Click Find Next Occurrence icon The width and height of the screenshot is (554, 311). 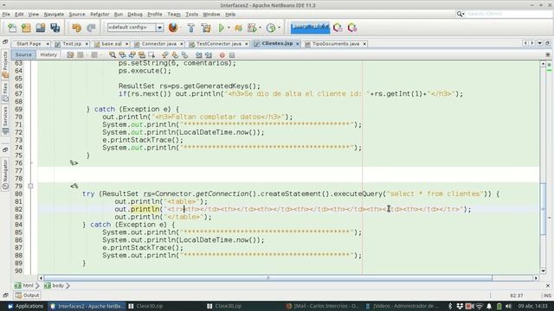point(132,55)
